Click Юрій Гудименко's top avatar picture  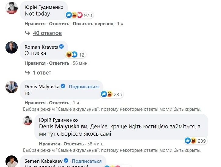(12, 8)
